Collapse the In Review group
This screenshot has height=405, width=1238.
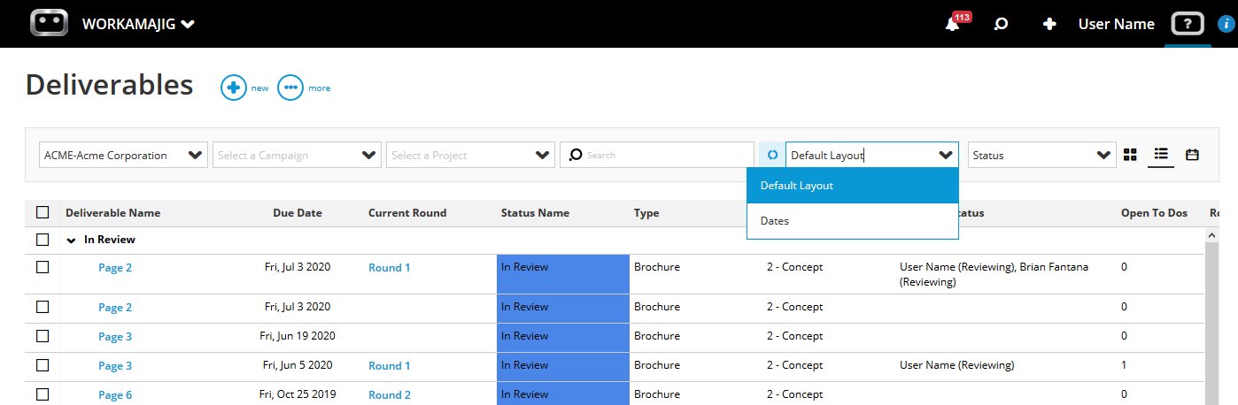point(72,240)
